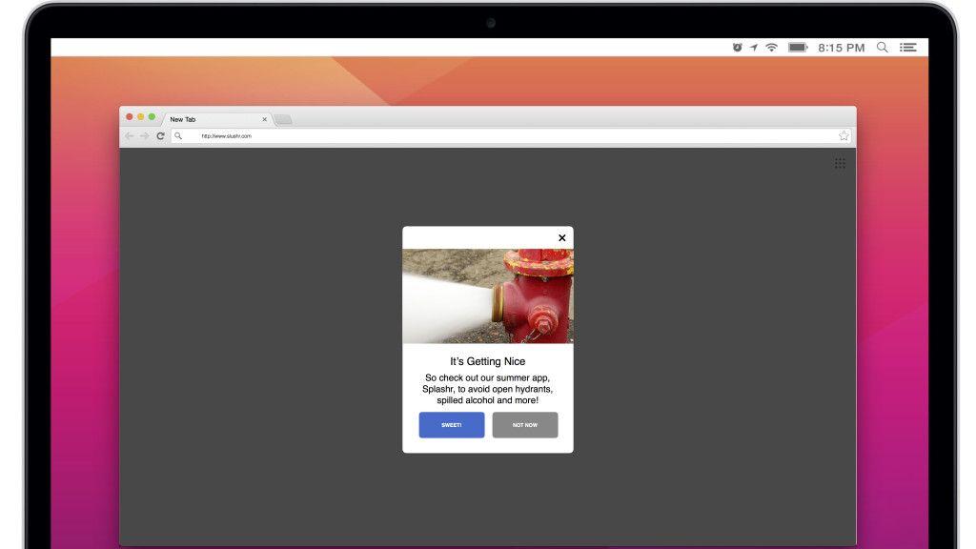The image size is (976, 549).
Task: Show battery status in menu bar
Action: click(798, 47)
